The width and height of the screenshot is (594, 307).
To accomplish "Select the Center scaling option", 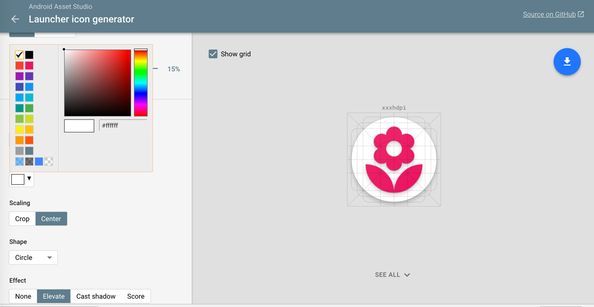I will [x=51, y=219].
